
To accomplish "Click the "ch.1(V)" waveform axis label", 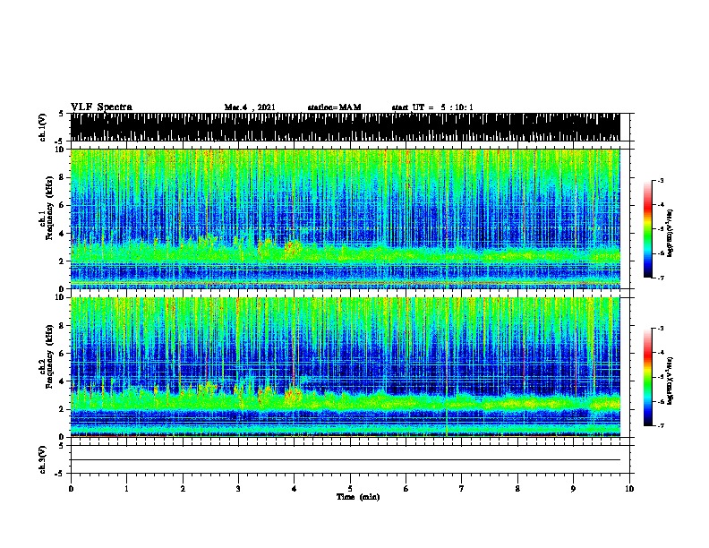I will pos(42,127).
